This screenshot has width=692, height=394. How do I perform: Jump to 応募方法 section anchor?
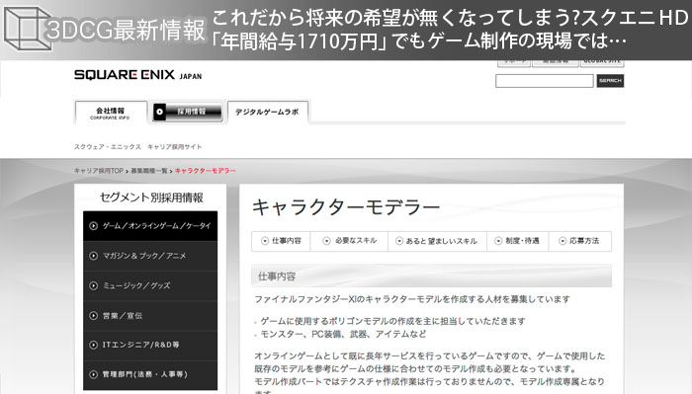[580, 241]
